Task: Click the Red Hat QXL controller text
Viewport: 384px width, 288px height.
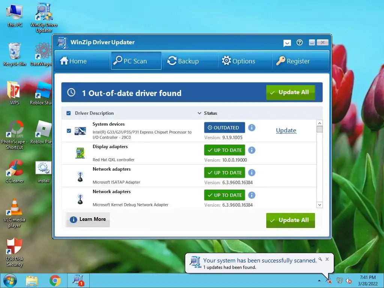Action: coord(113,160)
